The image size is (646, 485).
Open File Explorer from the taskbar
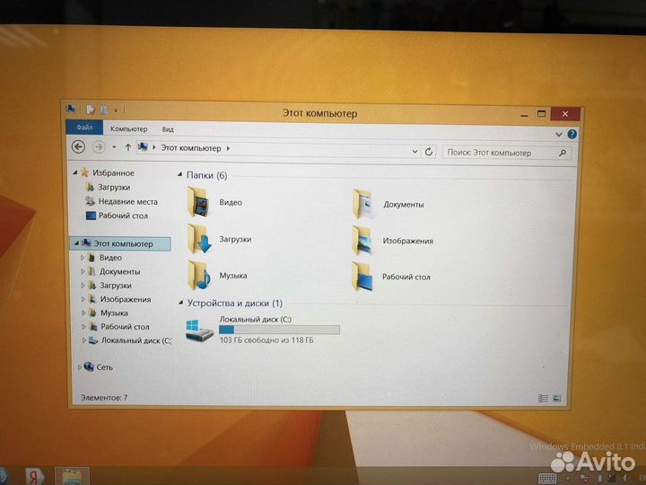click(x=72, y=477)
